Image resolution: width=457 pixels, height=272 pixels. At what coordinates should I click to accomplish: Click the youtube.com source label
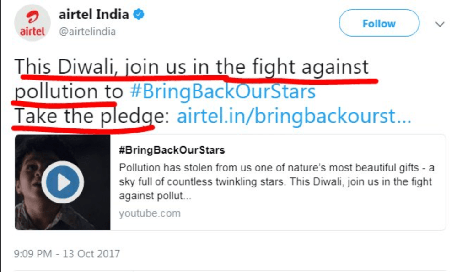tap(150, 213)
